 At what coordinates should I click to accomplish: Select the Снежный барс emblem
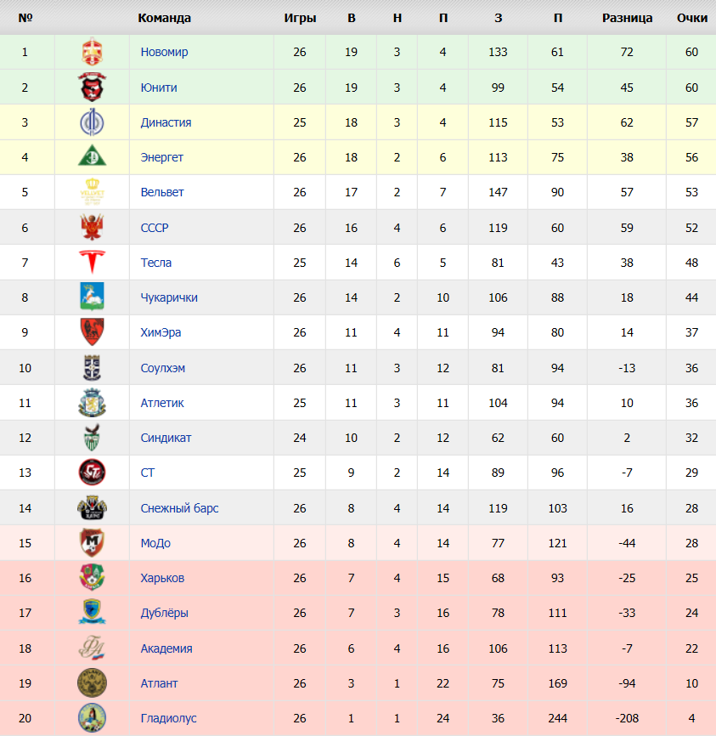coord(92,507)
